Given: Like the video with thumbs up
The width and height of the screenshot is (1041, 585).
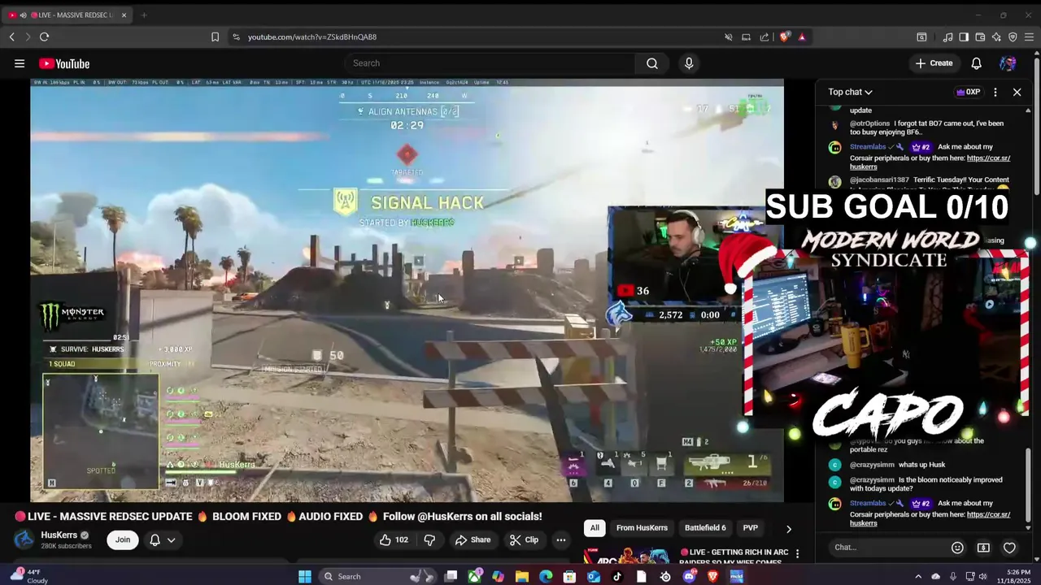Looking at the screenshot, I should 394,539.
